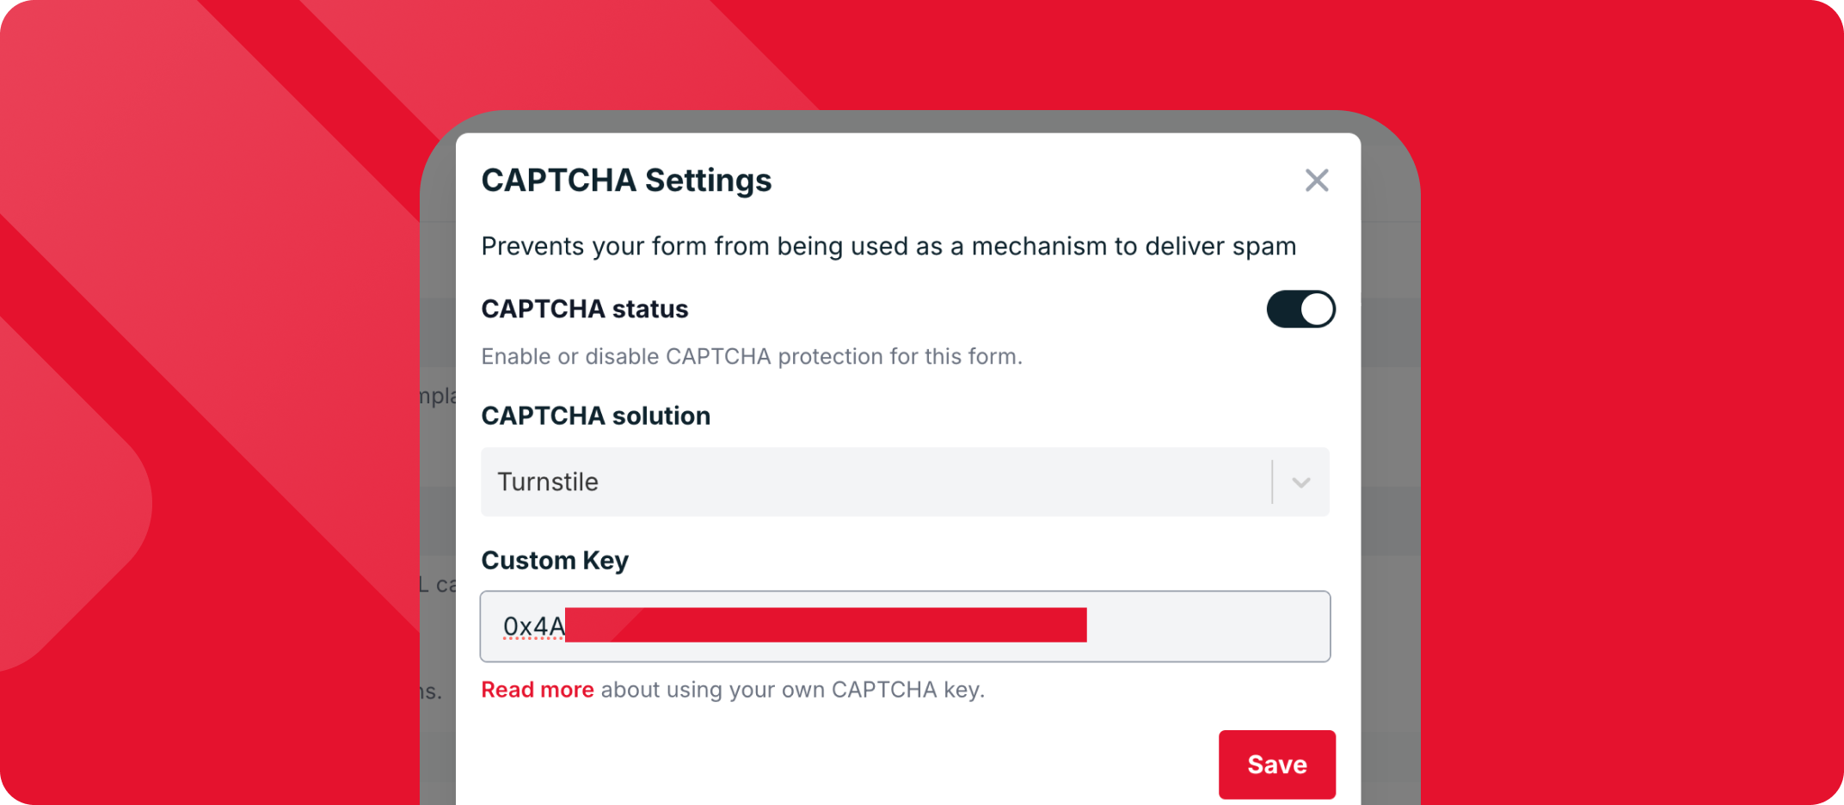The width and height of the screenshot is (1844, 805).
Task: Click the spam prevention description text
Action: click(888, 247)
